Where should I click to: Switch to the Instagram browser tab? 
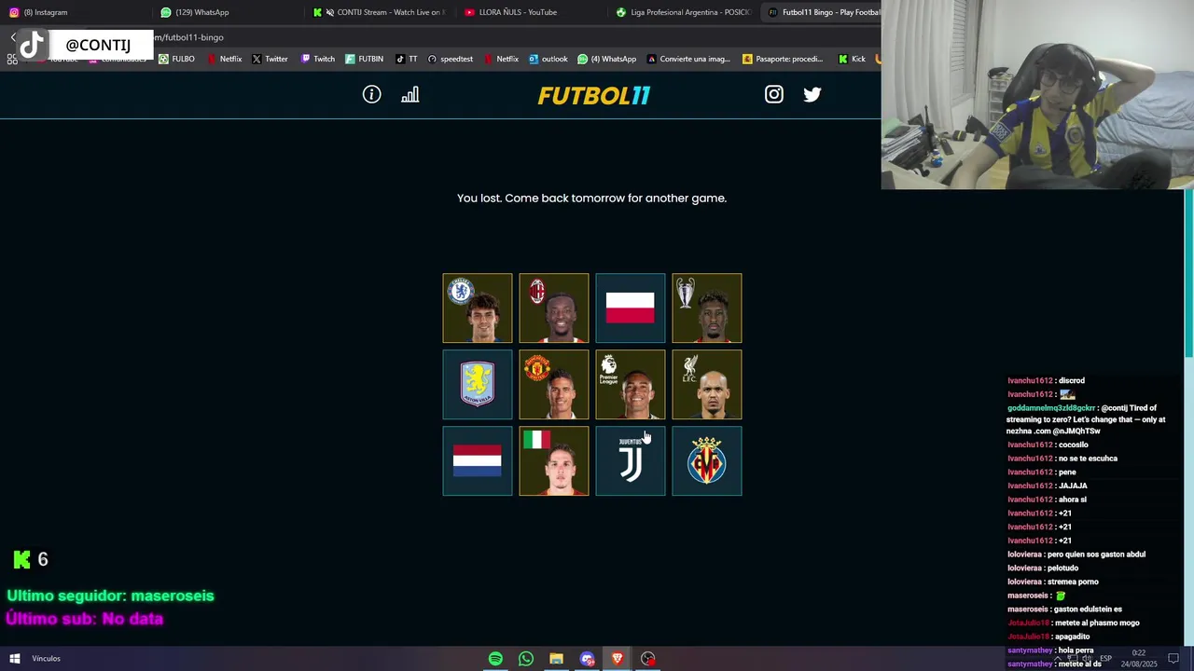tap(75, 12)
